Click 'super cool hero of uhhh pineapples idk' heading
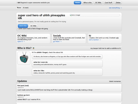 coord(41,17)
